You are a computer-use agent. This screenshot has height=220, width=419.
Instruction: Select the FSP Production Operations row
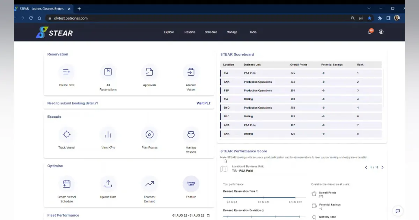(301, 90)
